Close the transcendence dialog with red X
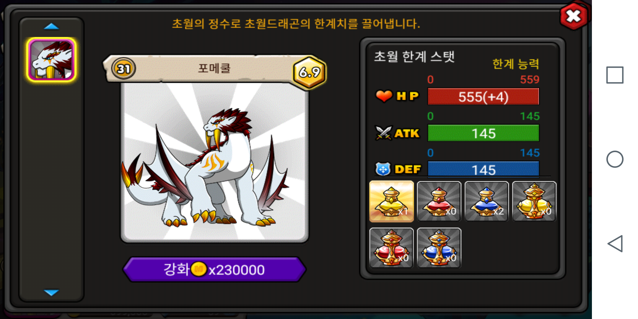Viewport: 638px width, 319px height. [x=574, y=16]
